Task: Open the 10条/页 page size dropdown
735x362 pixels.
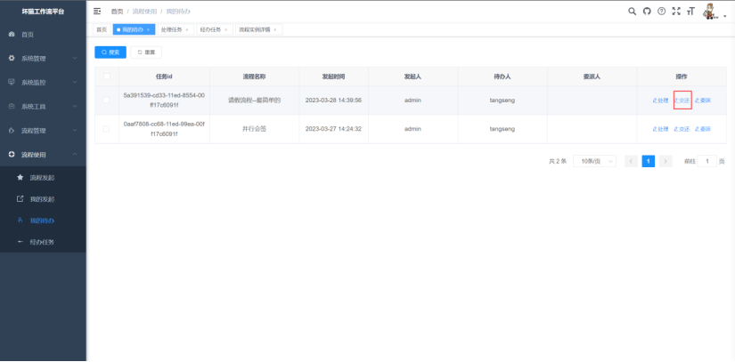Action: [592, 161]
